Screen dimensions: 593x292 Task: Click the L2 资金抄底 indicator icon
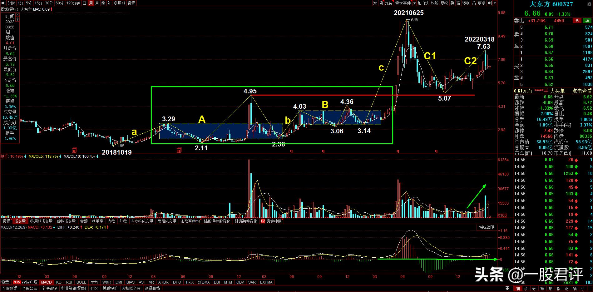coord(263,221)
